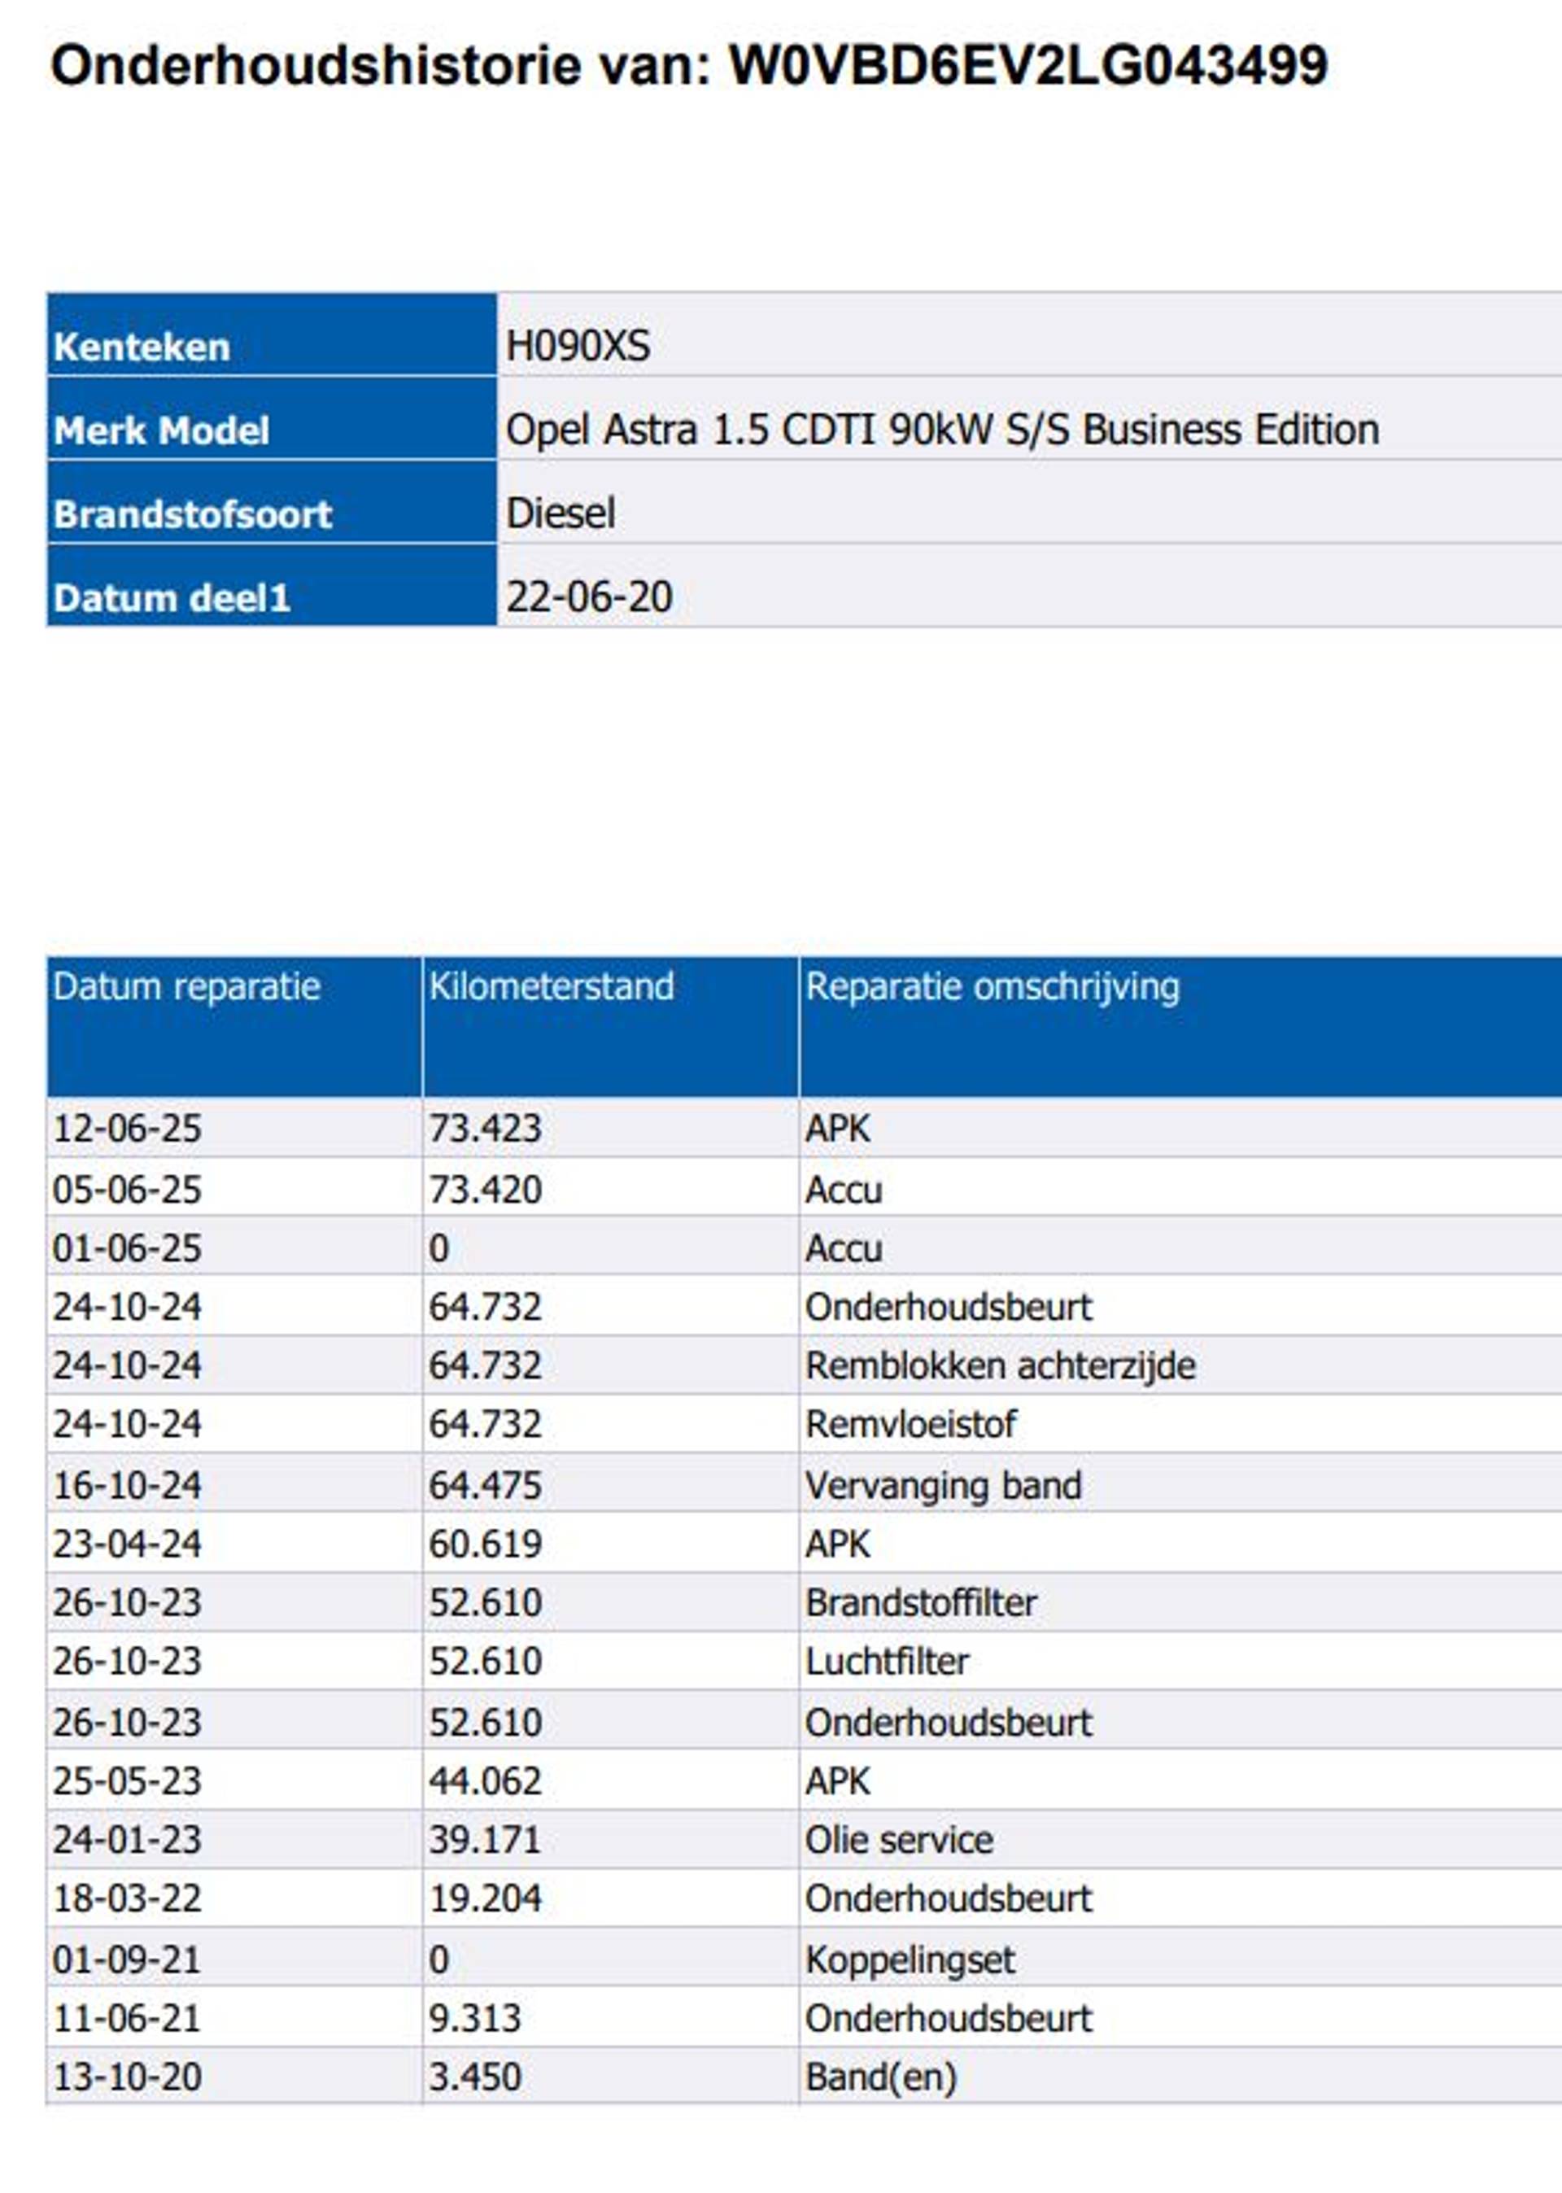
Task: Click the Opel Astra model description text
Action: 941,430
